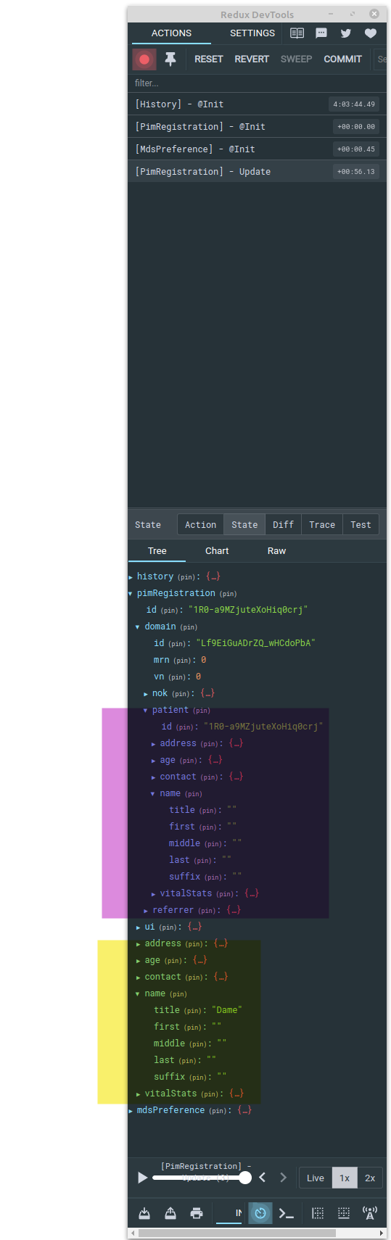Switch inspector to Test view
391x1240 pixels.
point(361,525)
